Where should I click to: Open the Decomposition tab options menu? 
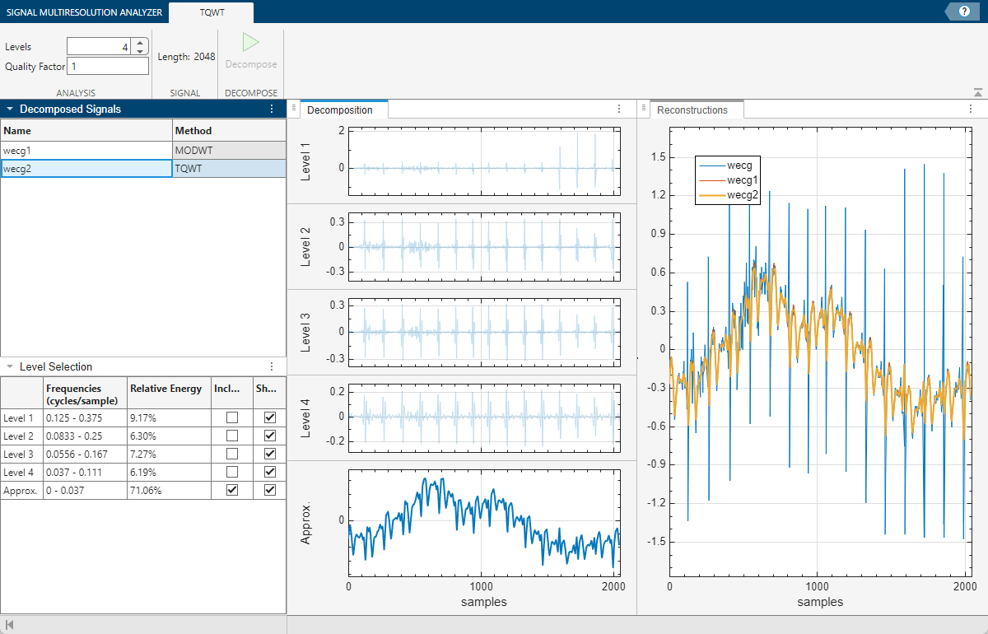(x=619, y=109)
